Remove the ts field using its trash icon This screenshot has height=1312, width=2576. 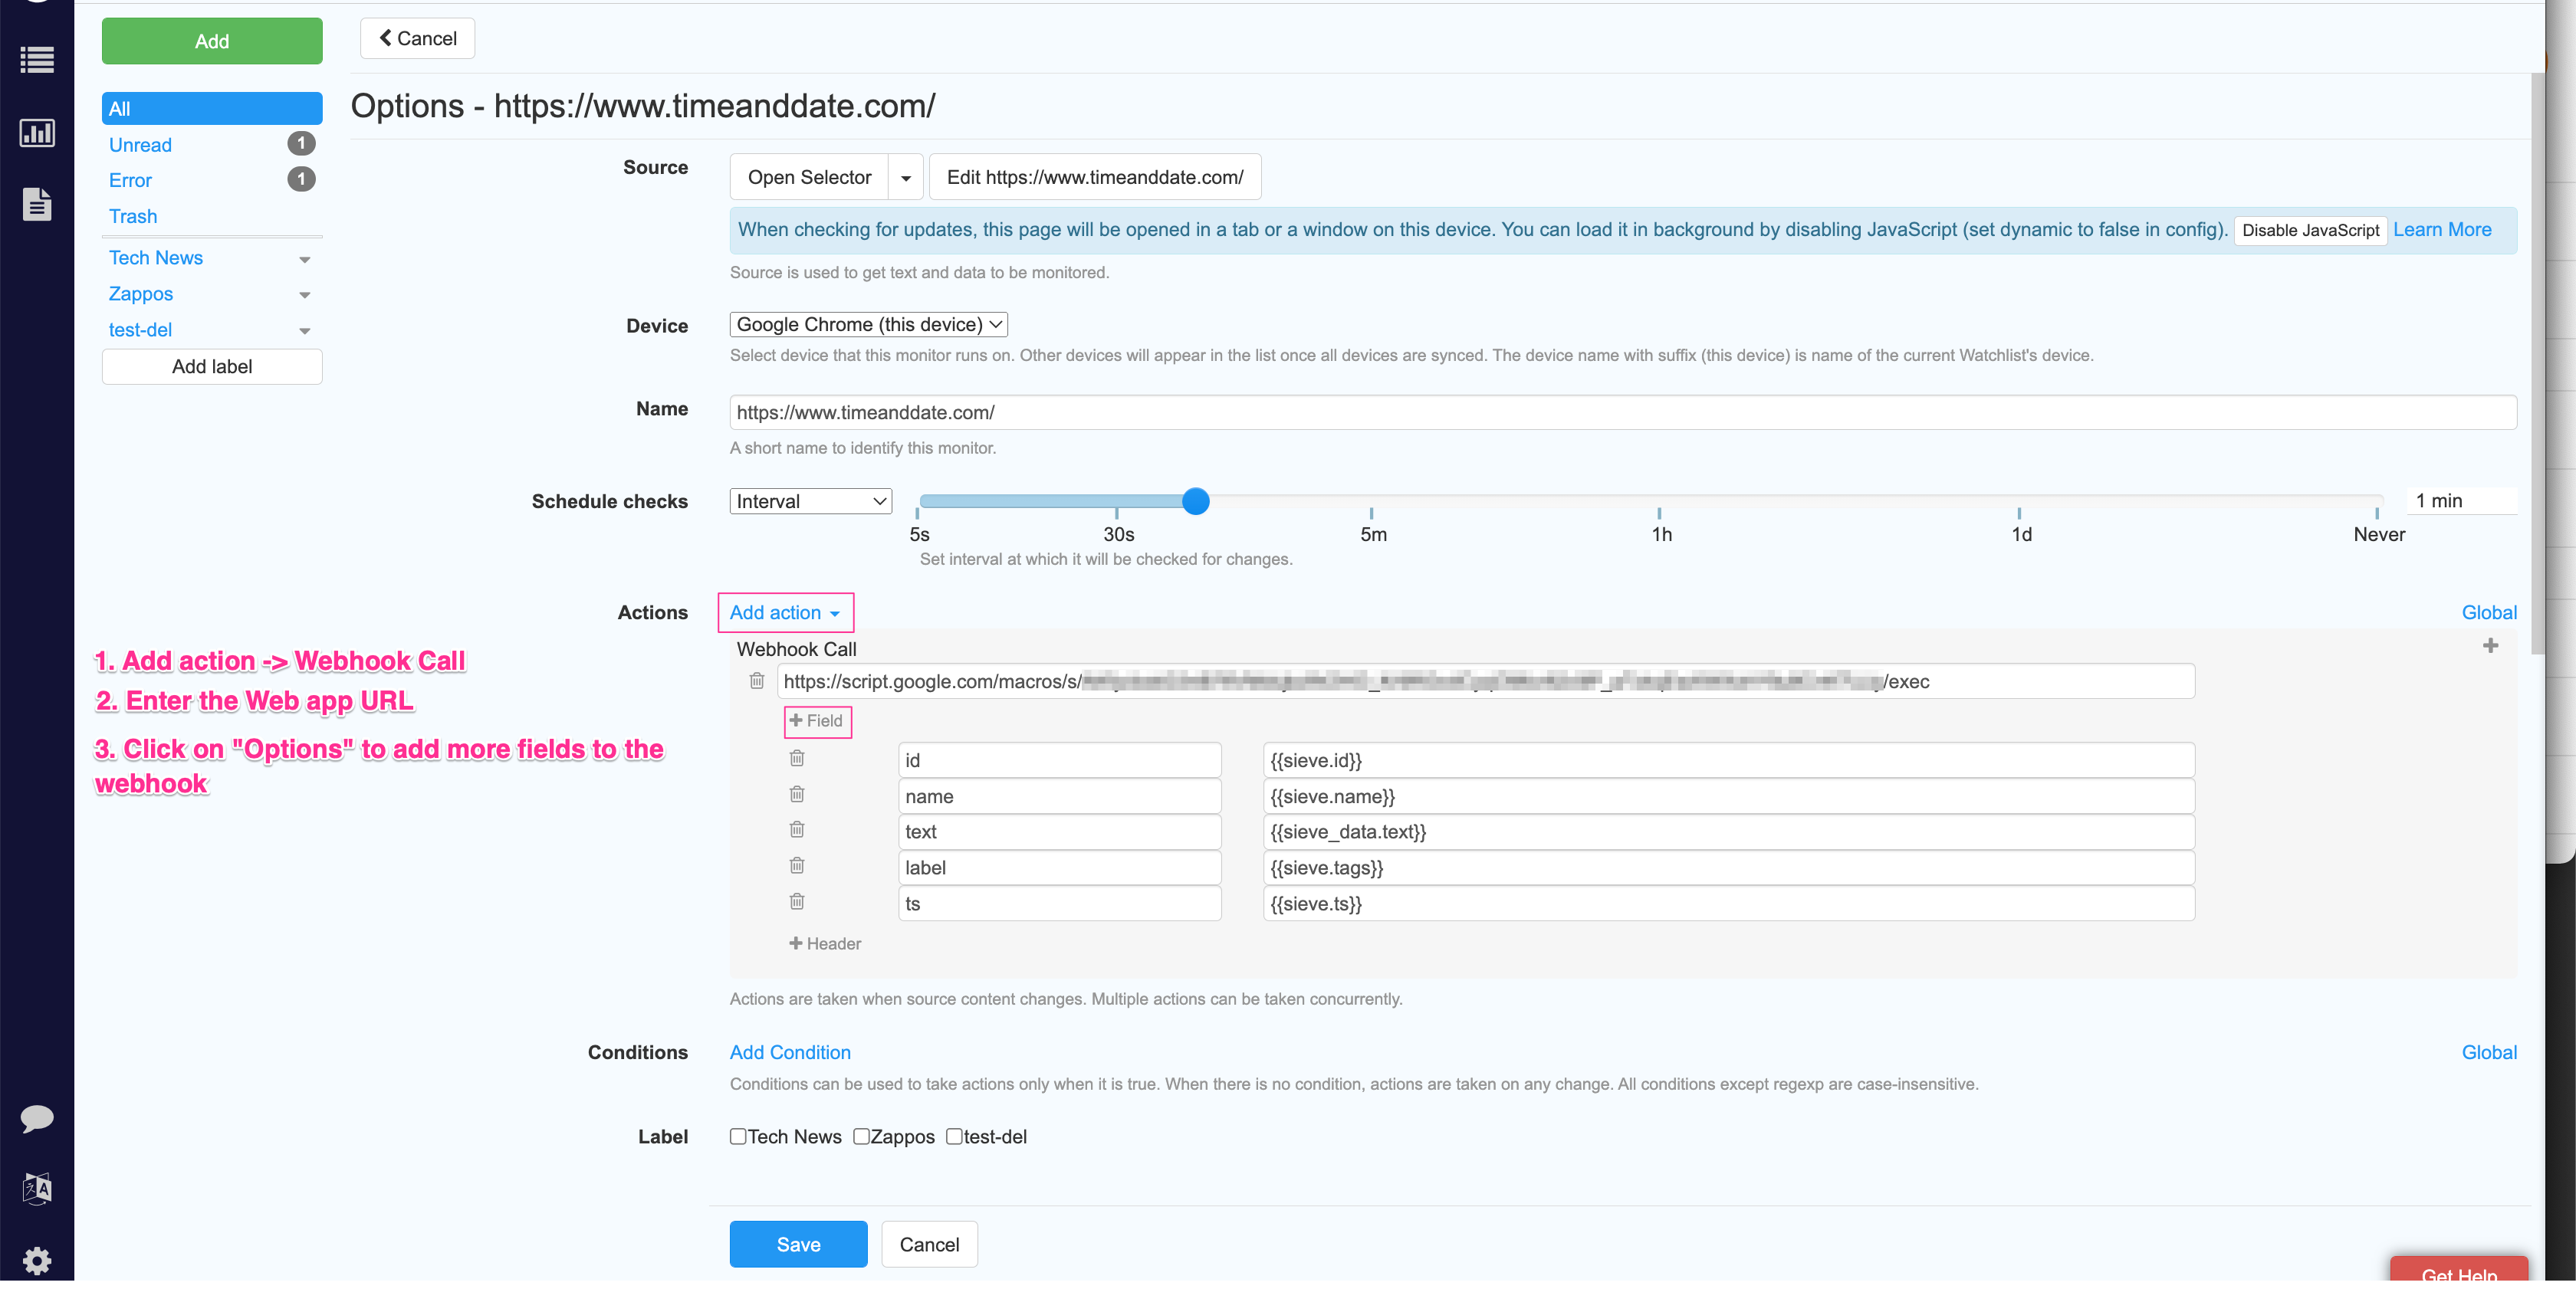pos(797,900)
